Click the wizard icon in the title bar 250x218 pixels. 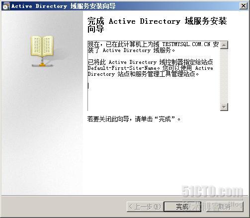coord(5,6)
